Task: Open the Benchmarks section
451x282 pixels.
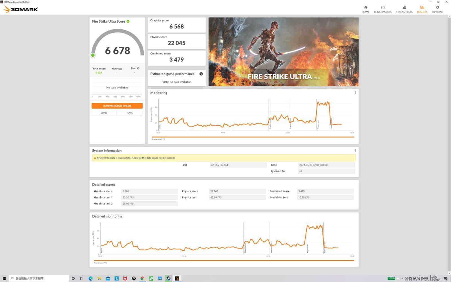Action: click(x=383, y=9)
